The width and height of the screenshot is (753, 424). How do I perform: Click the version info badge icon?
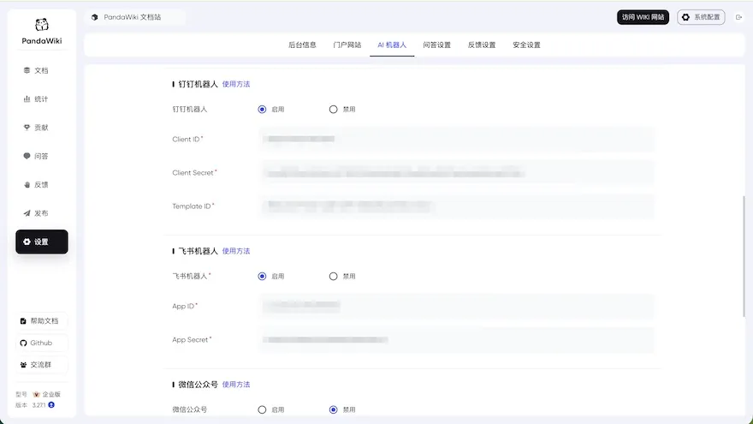[51, 405]
